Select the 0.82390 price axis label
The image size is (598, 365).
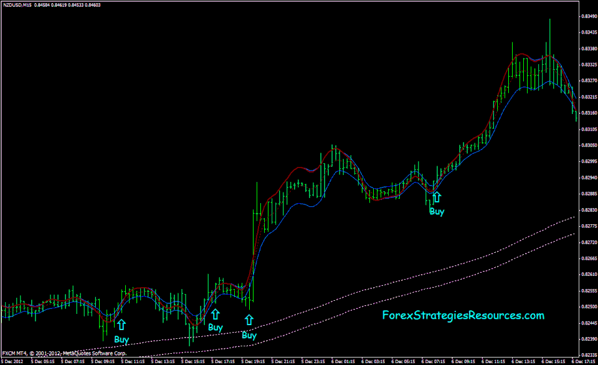pos(589,339)
